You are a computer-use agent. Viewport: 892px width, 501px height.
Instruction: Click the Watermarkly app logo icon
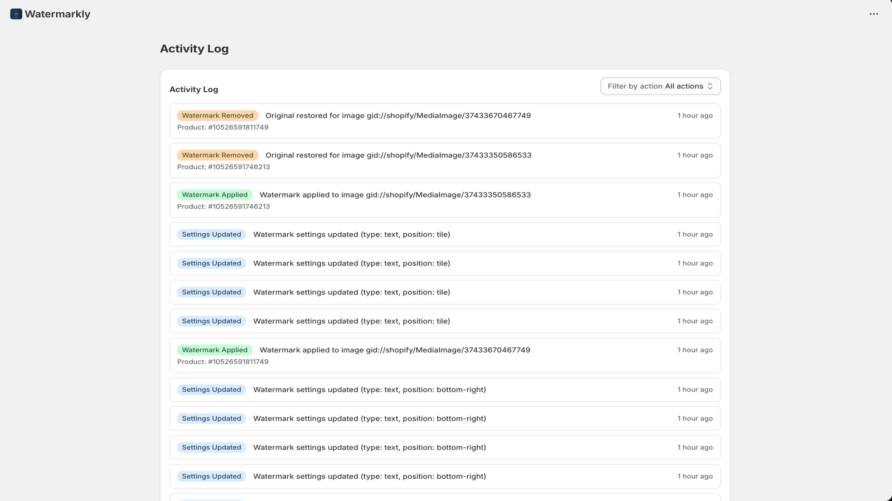pos(16,14)
